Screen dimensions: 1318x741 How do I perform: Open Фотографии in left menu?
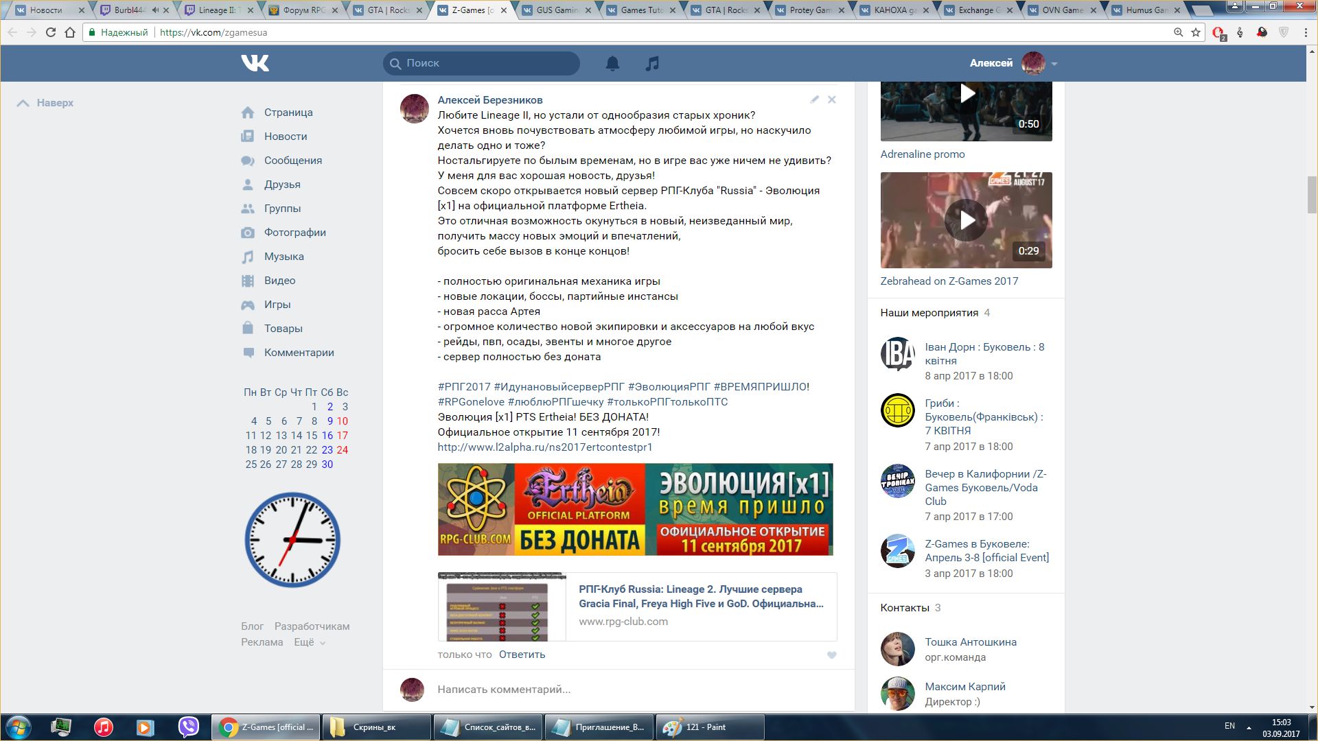[295, 233]
